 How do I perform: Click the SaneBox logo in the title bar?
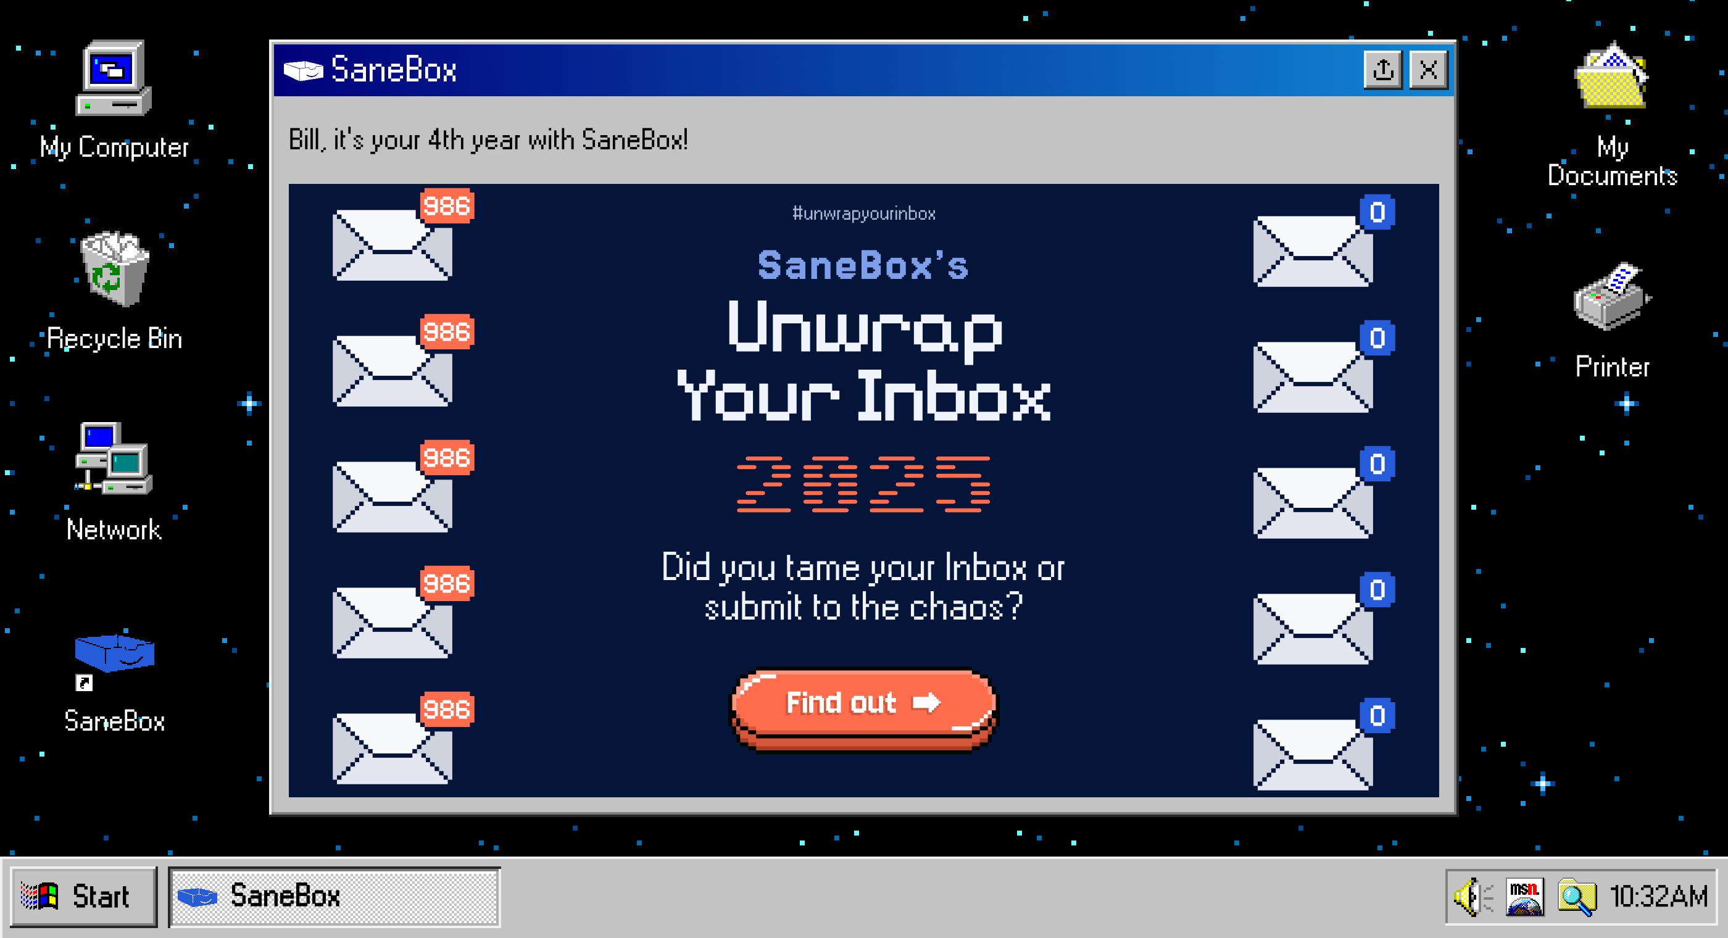click(x=303, y=70)
